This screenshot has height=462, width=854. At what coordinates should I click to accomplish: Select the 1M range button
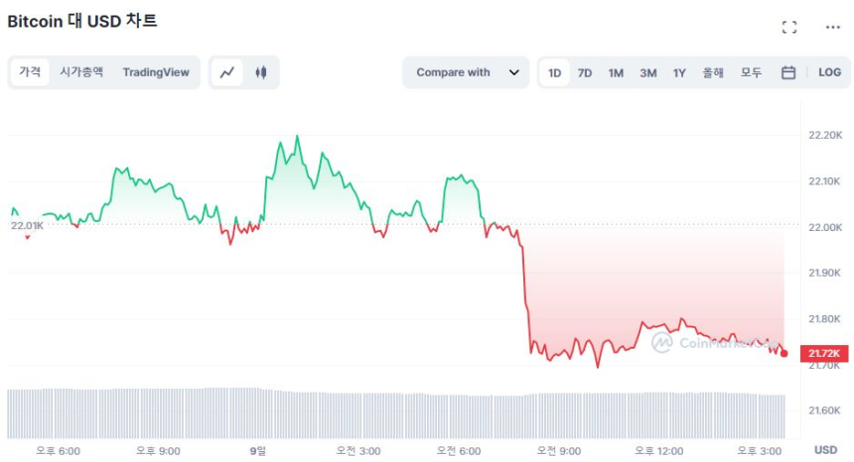pos(616,72)
